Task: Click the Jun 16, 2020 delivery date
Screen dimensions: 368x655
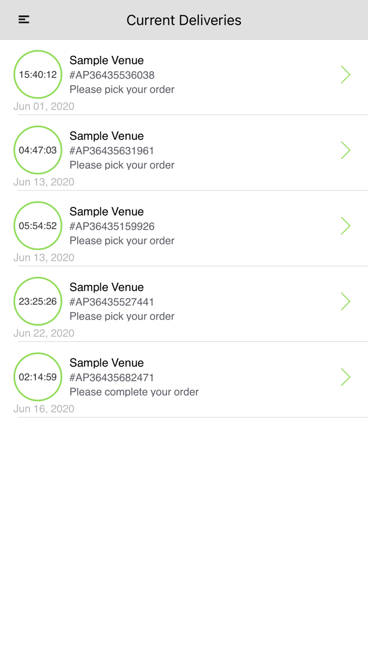Action: click(x=44, y=409)
